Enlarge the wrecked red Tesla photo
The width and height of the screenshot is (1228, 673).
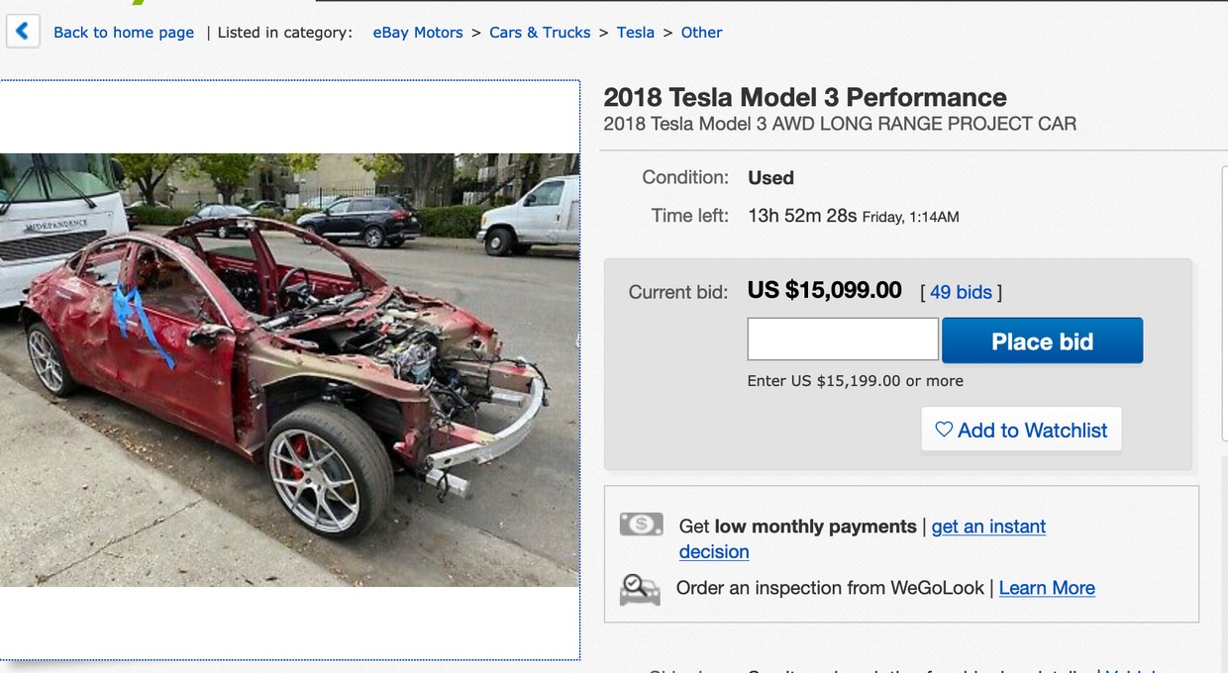point(289,369)
